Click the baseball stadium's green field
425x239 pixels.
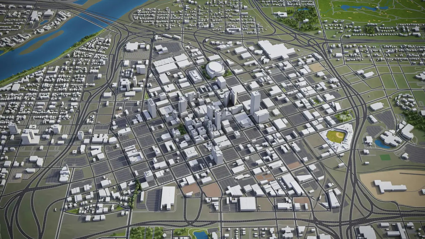(x=335, y=136)
